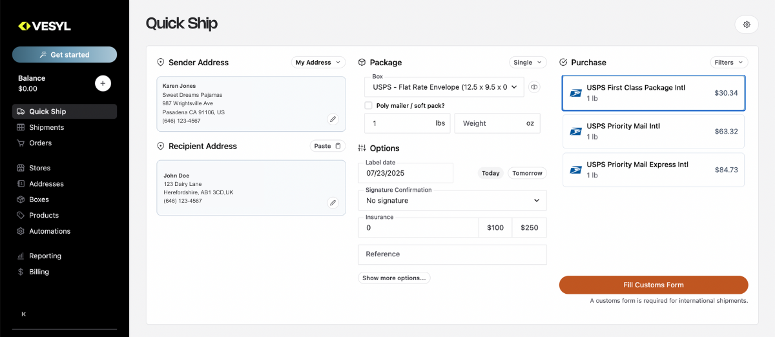Add funds with the plus balance button
This screenshot has height=337, width=775.
[x=103, y=83]
